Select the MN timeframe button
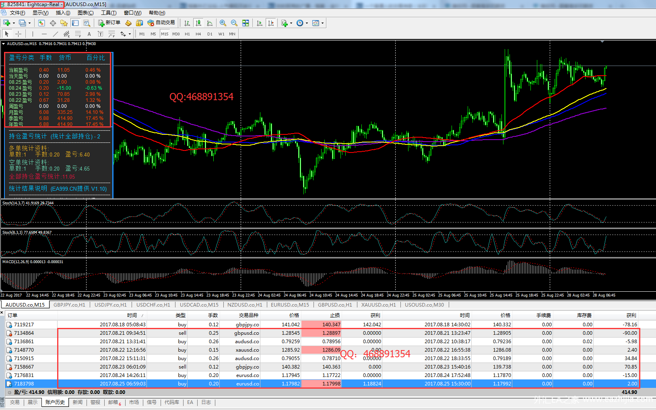Image resolution: width=656 pixels, height=410 pixels. click(x=232, y=34)
